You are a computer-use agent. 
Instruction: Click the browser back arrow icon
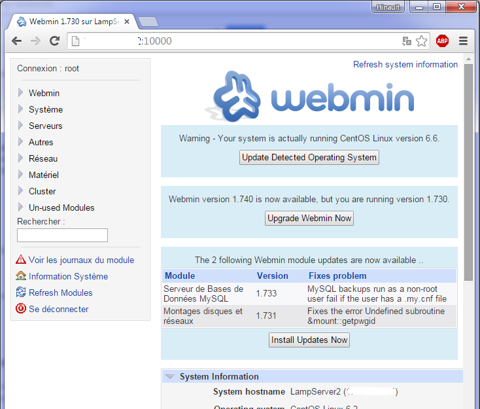pyautogui.click(x=16, y=41)
